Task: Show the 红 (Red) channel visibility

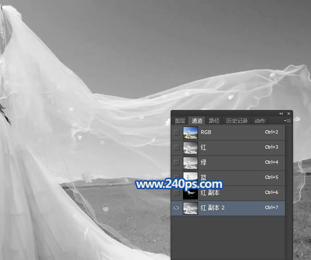Action: click(x=176, y=148)
